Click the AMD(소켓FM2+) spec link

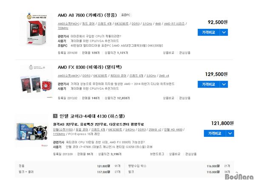coord(68,24)
